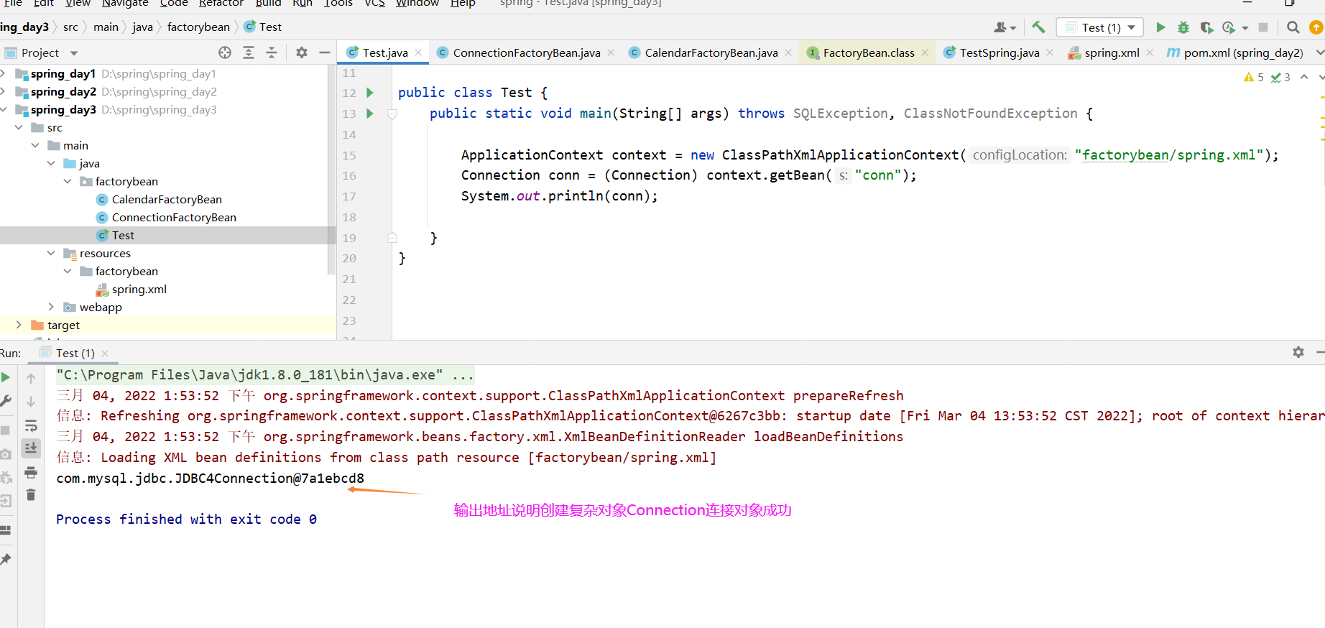Clear all console output trash icon
Image resolution: width=1325 pixels, height=628 pixels.
pos(31,495)
